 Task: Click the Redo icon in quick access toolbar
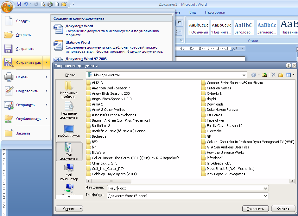pos(36,4)
